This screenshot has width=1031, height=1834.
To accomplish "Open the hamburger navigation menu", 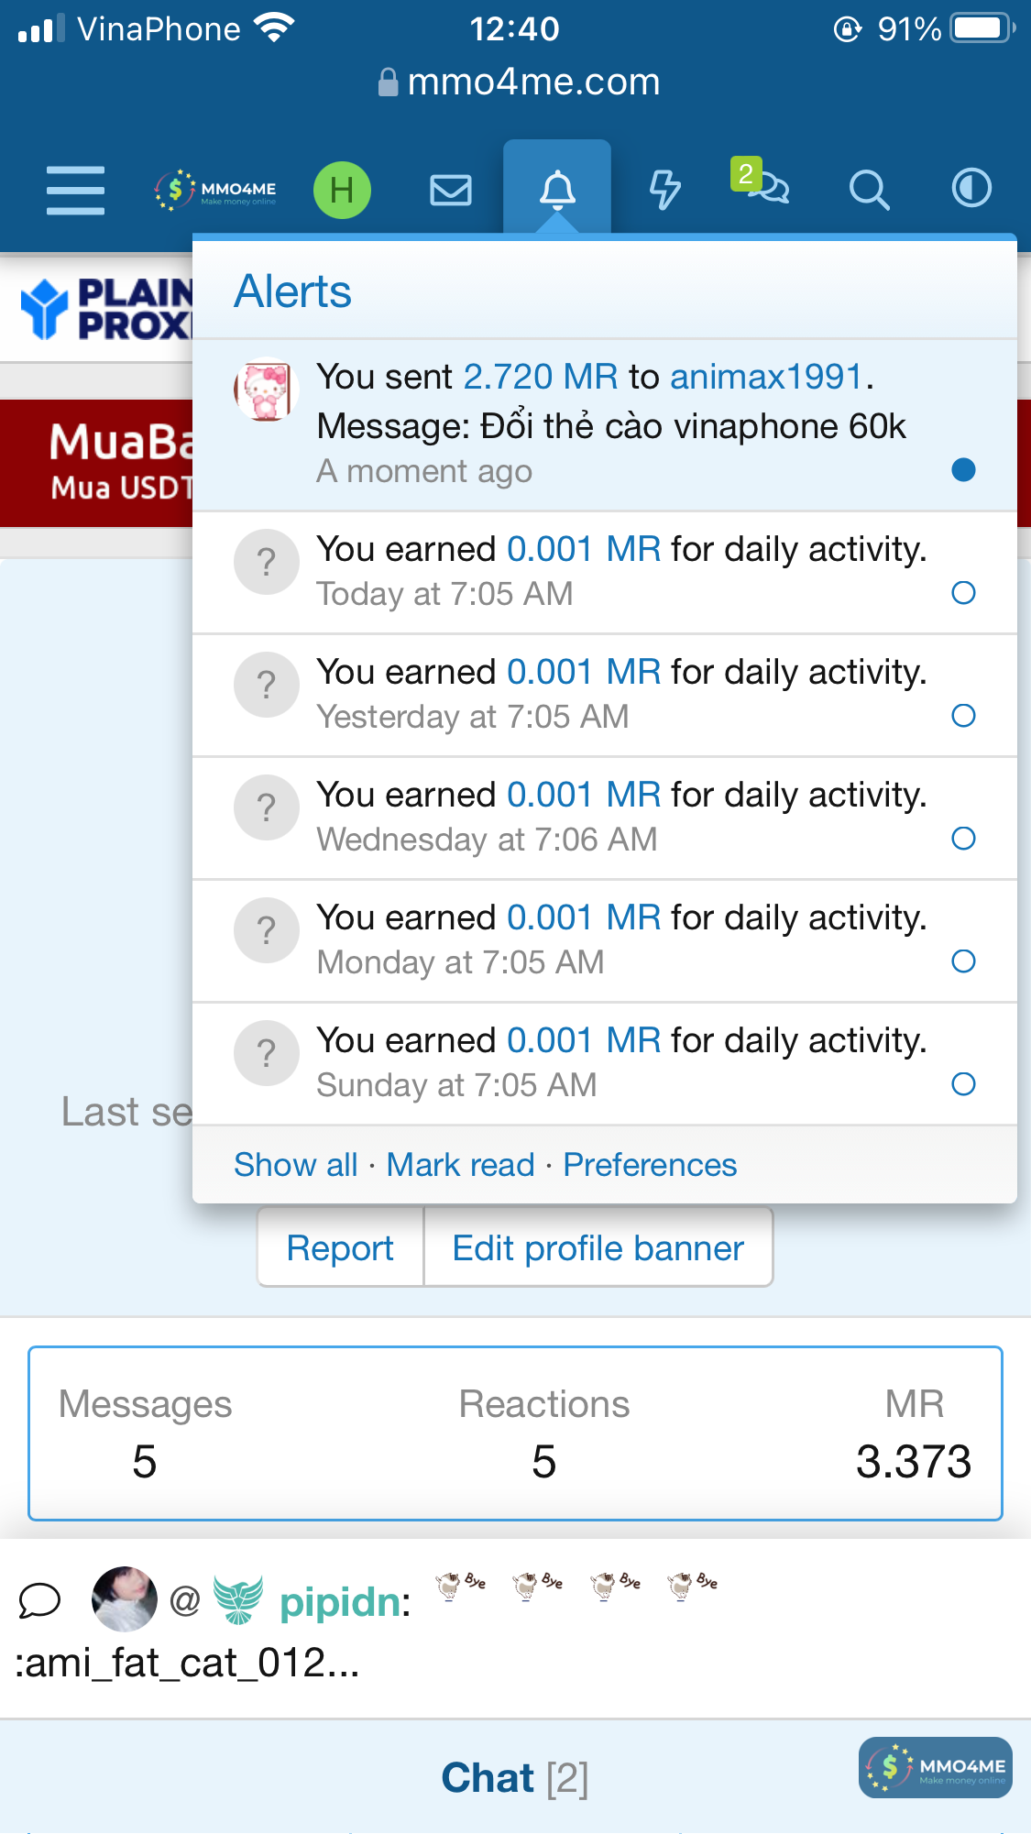I will tap(75, 191).
